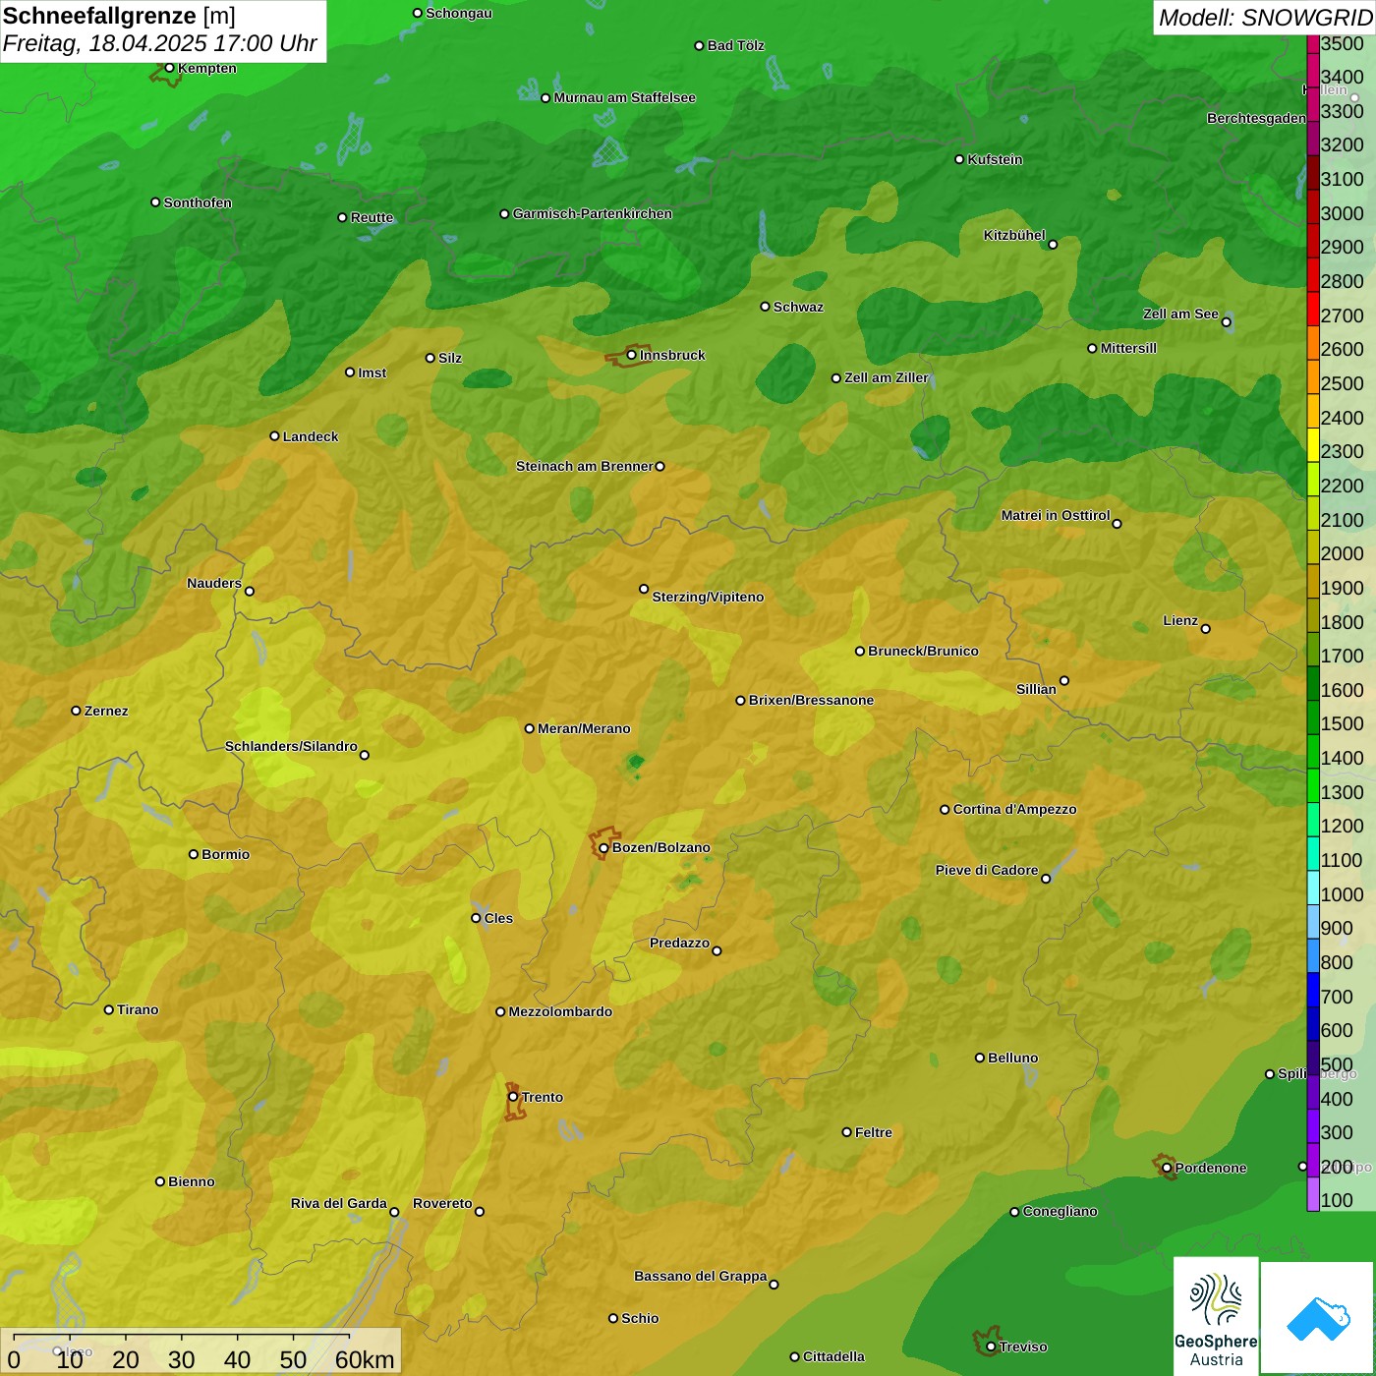Screen dimensions: 1376x1376
Task: Click the Feltre location marker
Action: point(847,1132)
